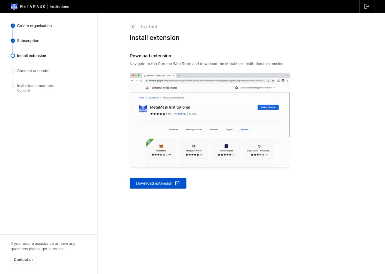Click the Navigate to Chrome Web Store instruction text
This screenshot has height=274, width=385.
click(x=207, y=64)
